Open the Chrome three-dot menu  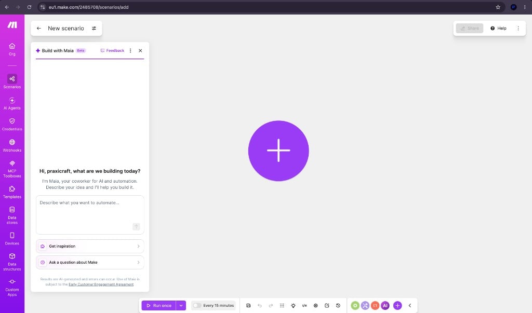coord(525,7)
